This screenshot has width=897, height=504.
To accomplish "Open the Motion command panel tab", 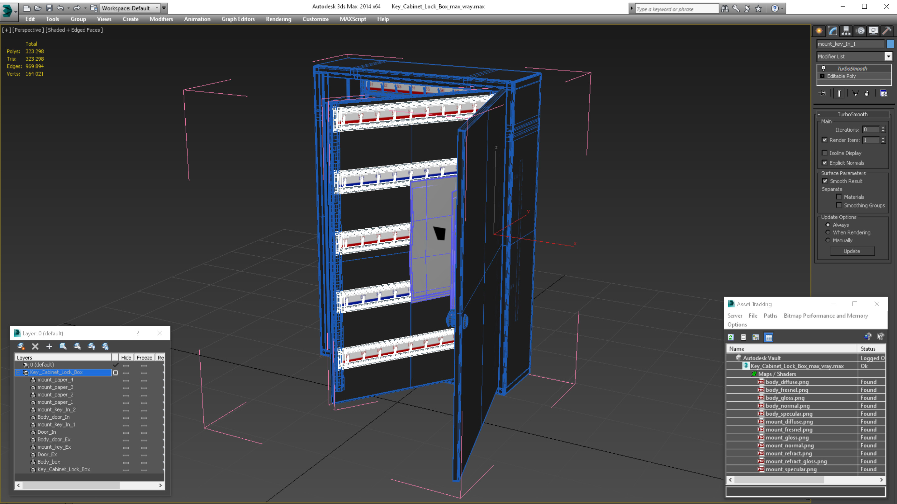I will coord(861,30).
